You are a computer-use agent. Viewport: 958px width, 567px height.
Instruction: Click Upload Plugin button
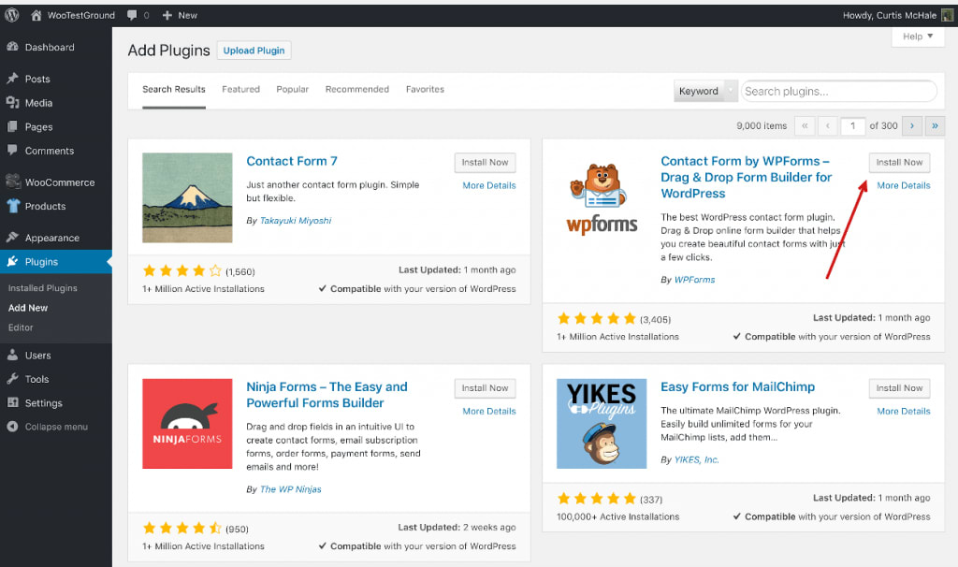pos(254,51)
